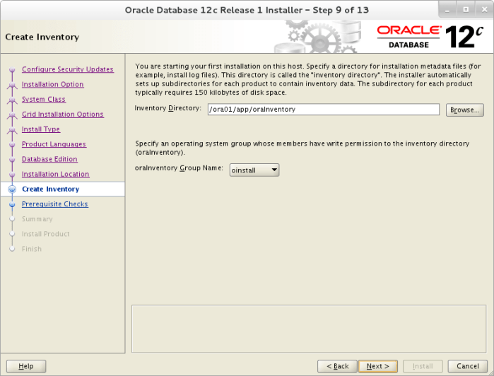Open the System Class step link
This screenshot has height=376, width=494.
click(44, 99)
